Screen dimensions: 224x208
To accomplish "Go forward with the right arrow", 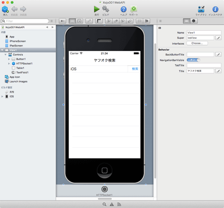I will coord(23,9).
